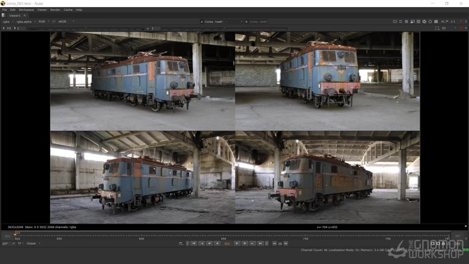
Task: Go to the first frame
Action: (194, 243)
